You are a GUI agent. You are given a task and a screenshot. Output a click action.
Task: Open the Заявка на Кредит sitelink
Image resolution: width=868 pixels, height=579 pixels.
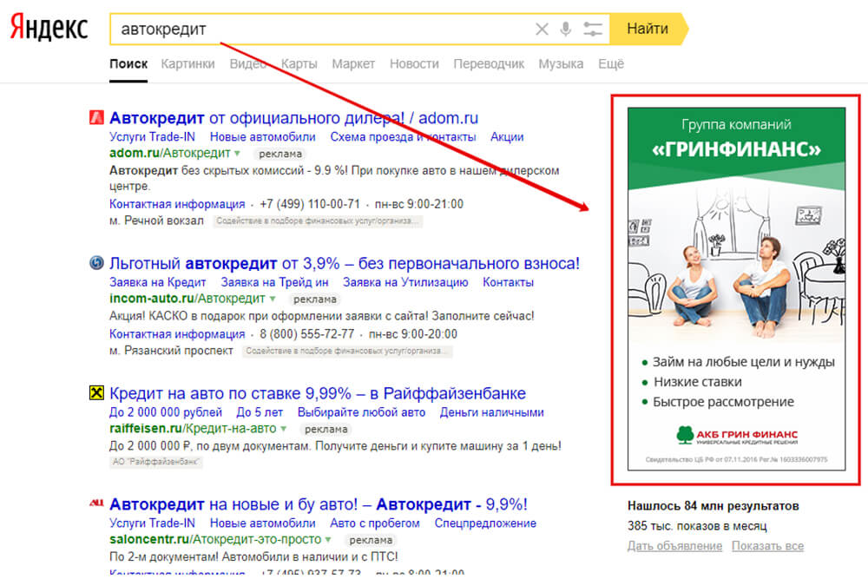point(158,282)
